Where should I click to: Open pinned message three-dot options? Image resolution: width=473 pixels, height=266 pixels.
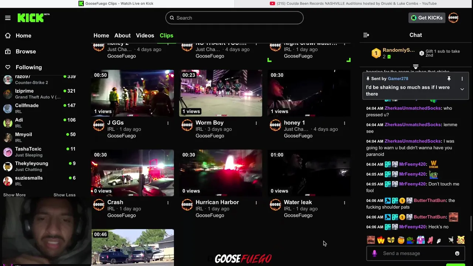pyautogui.click(x=462, y=79)
